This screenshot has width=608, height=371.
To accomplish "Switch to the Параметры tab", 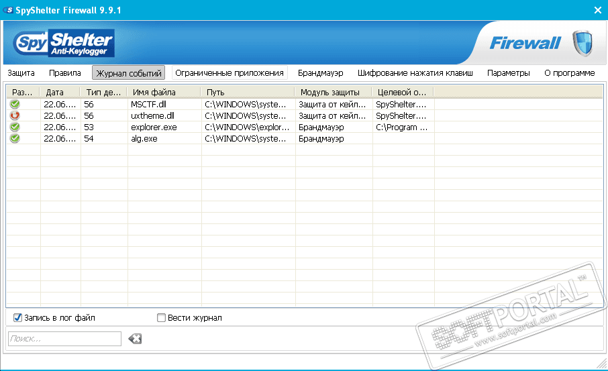I will pos(509,73).
